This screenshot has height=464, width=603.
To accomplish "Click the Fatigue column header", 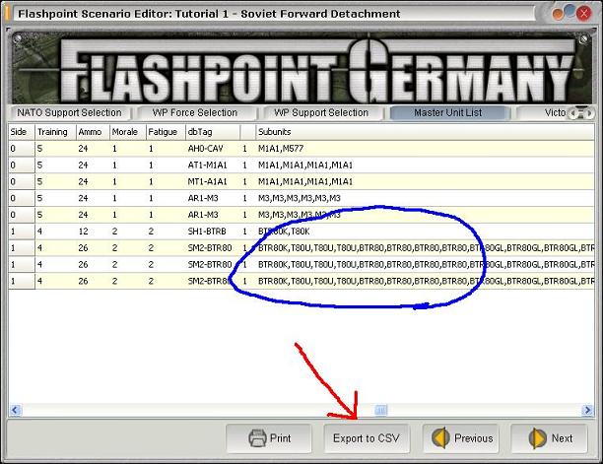I will 166,132.
